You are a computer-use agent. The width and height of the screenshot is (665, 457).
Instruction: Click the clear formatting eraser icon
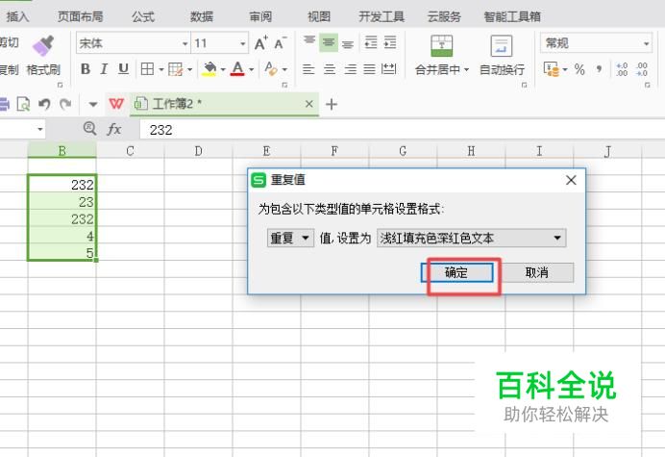[270, 69]
